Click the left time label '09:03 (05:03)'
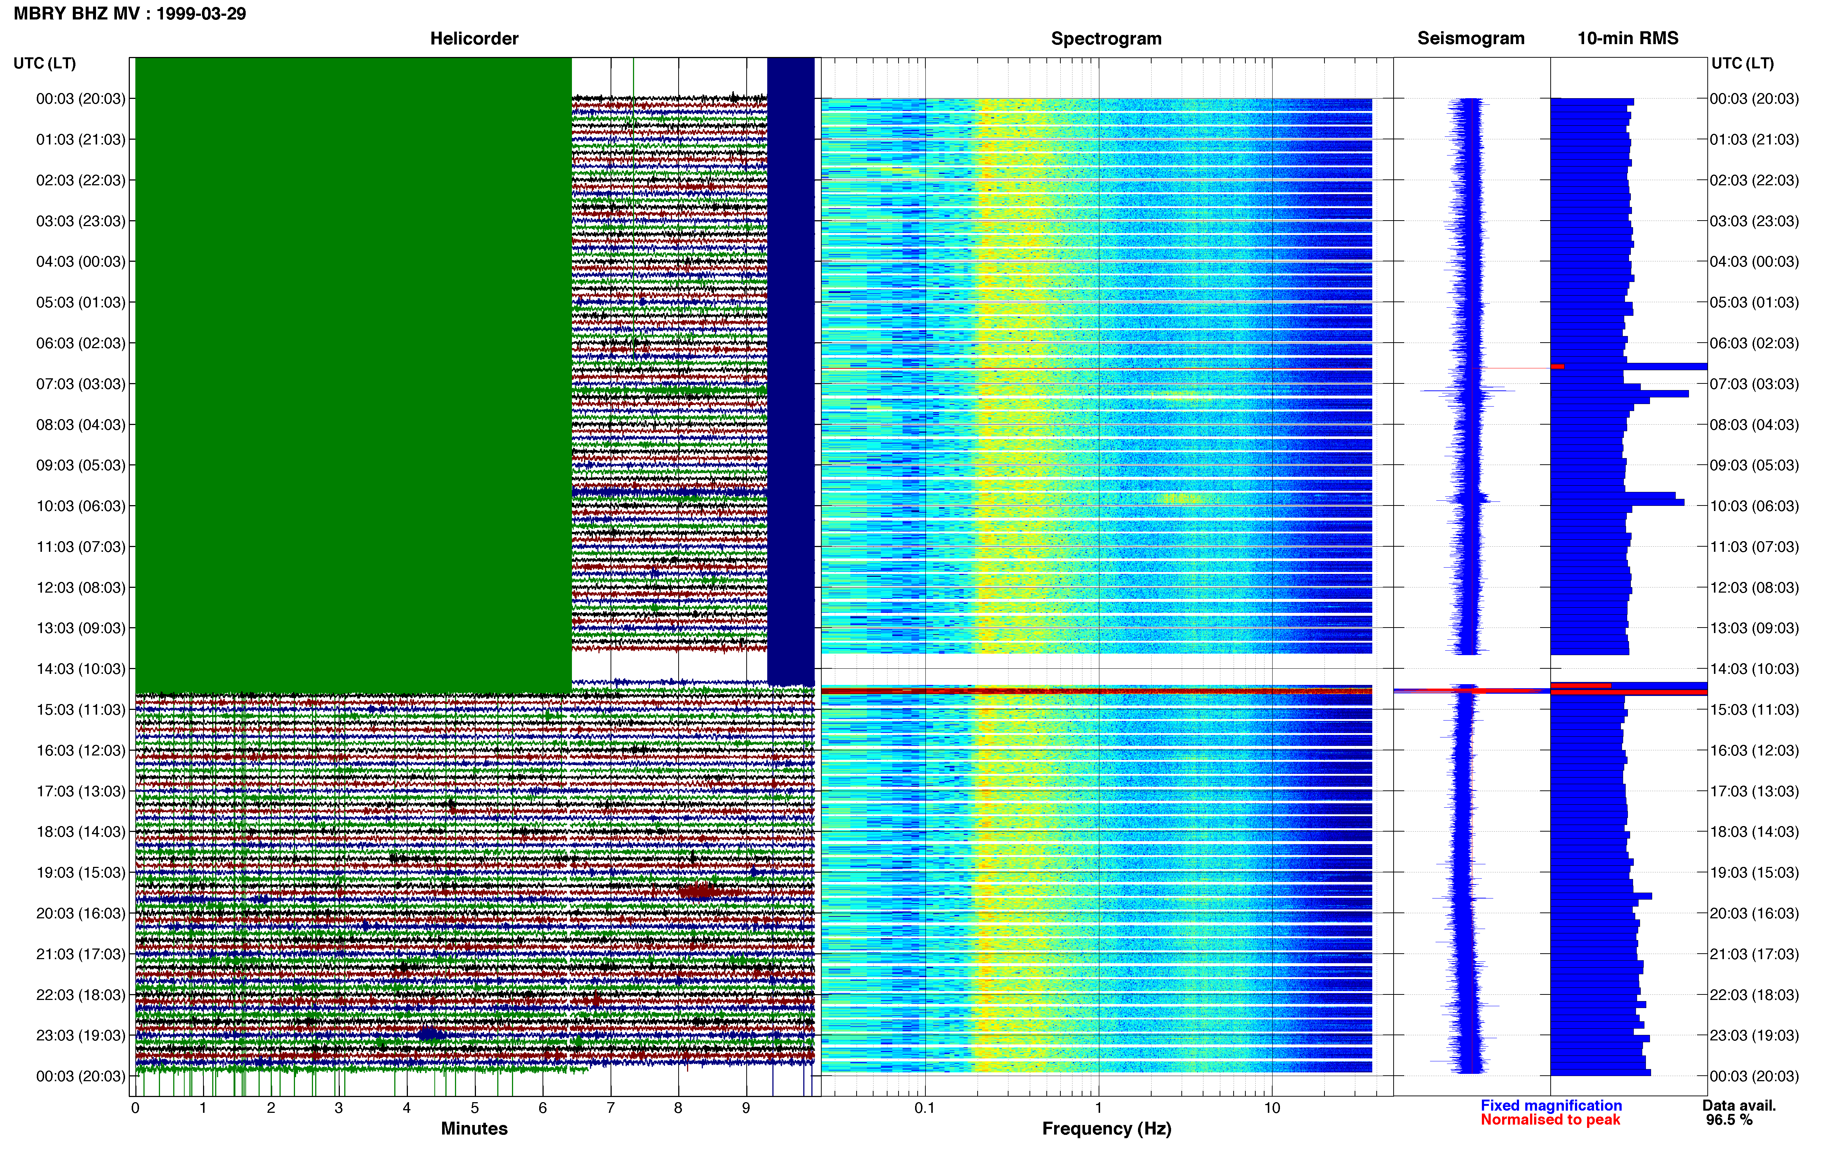 (x=80, y=465)
